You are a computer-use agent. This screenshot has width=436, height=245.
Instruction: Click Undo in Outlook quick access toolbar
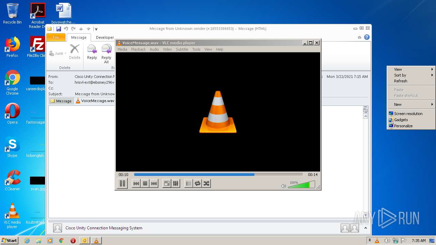point(66,29)
